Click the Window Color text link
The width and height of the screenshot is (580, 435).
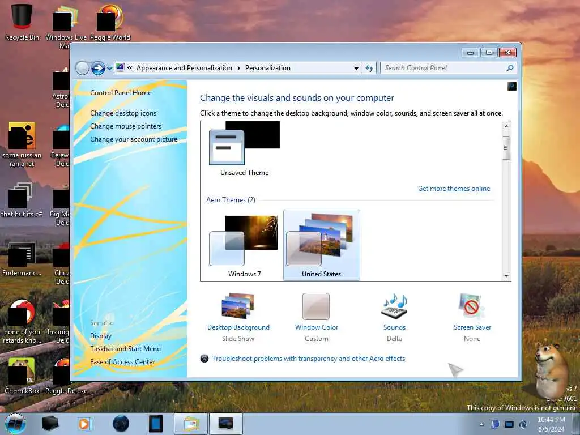pos(316,327)
